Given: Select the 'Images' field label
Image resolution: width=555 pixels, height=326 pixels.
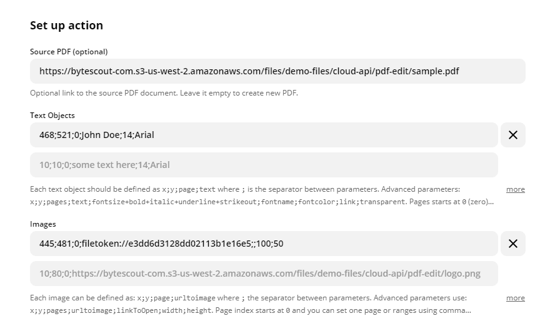Looking at the screenshot, I should click(43, 224).
